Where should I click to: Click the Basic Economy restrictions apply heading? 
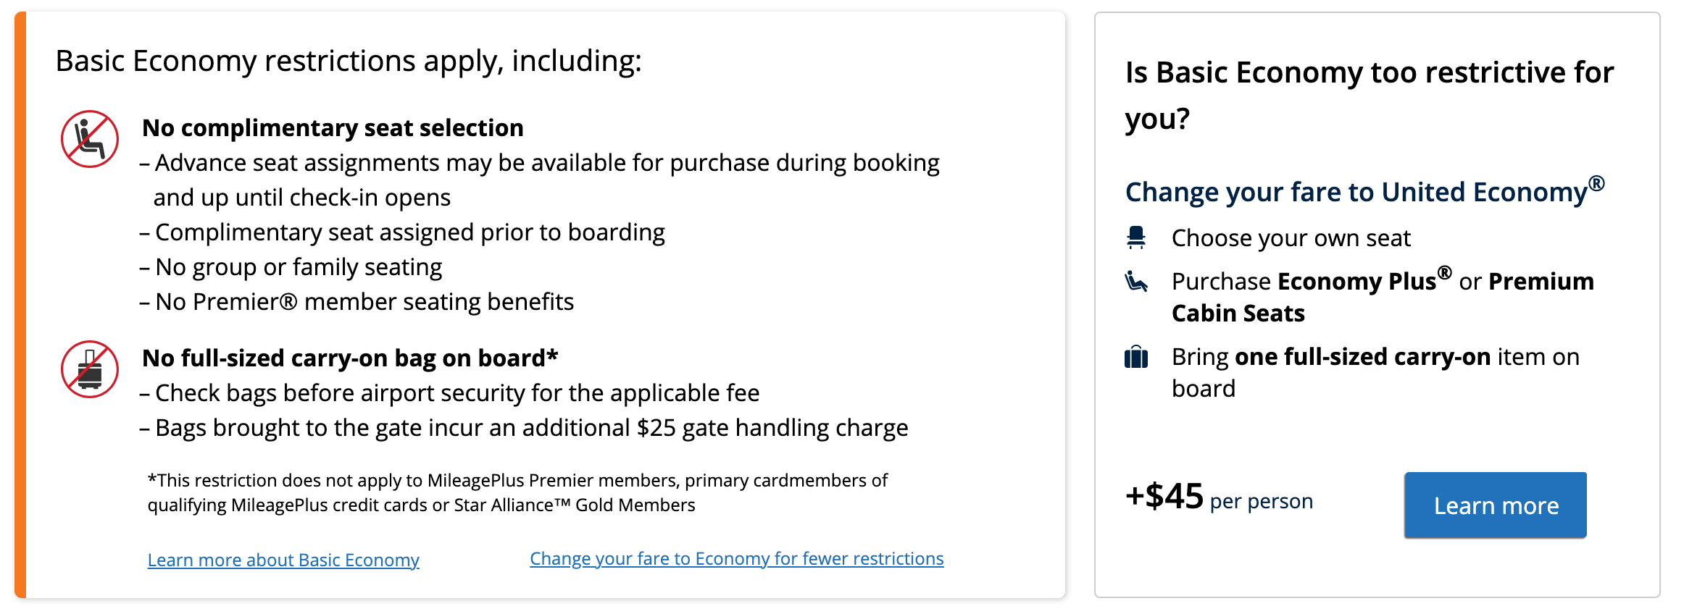click(349, 61)
